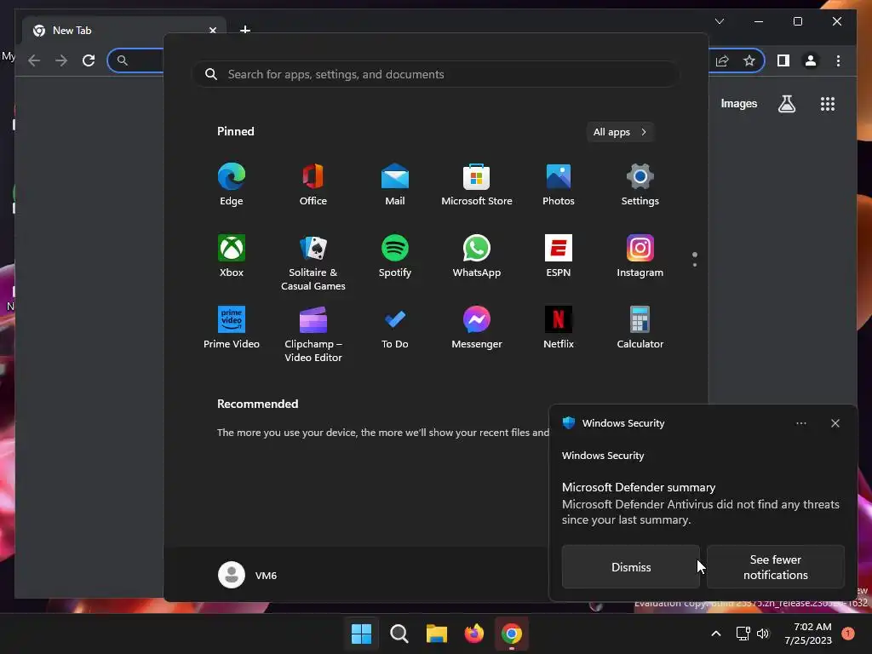872x654 pixels.
Task: Open clock and date 7:02 AM
Action: coord(807,634)
